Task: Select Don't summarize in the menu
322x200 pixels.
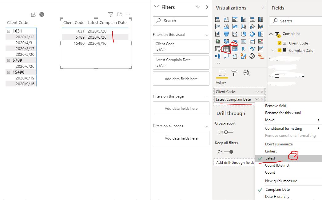Action: (279, 144)
